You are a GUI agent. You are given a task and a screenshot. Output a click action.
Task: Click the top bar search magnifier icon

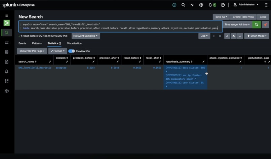click(183, 5)
